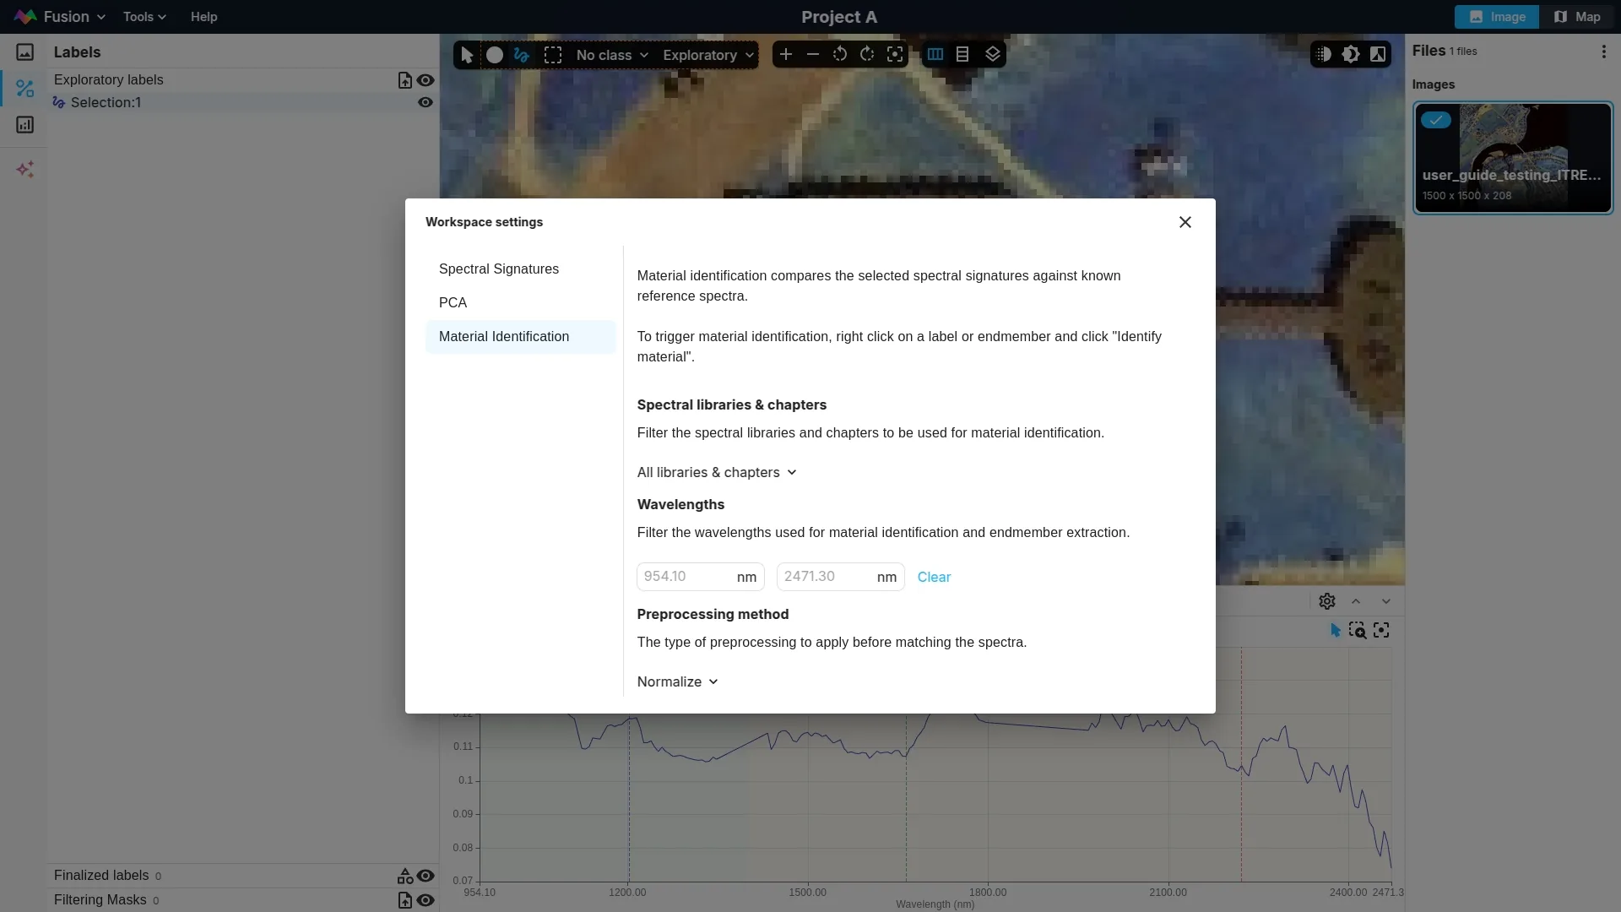1621x912 pixels.
Task: Select the pointer selection tool
Action: coord(467,55)
